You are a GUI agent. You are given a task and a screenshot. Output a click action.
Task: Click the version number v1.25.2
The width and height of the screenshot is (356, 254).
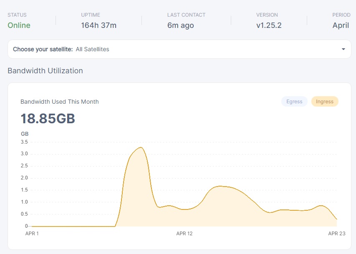(269, 25)
